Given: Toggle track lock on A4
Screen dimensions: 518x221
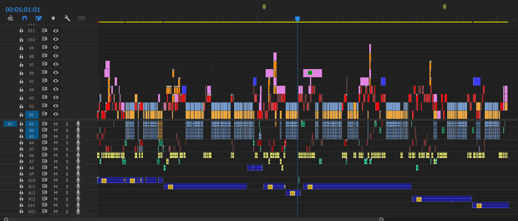Looking at the screenshot, I should coord(21,142).
